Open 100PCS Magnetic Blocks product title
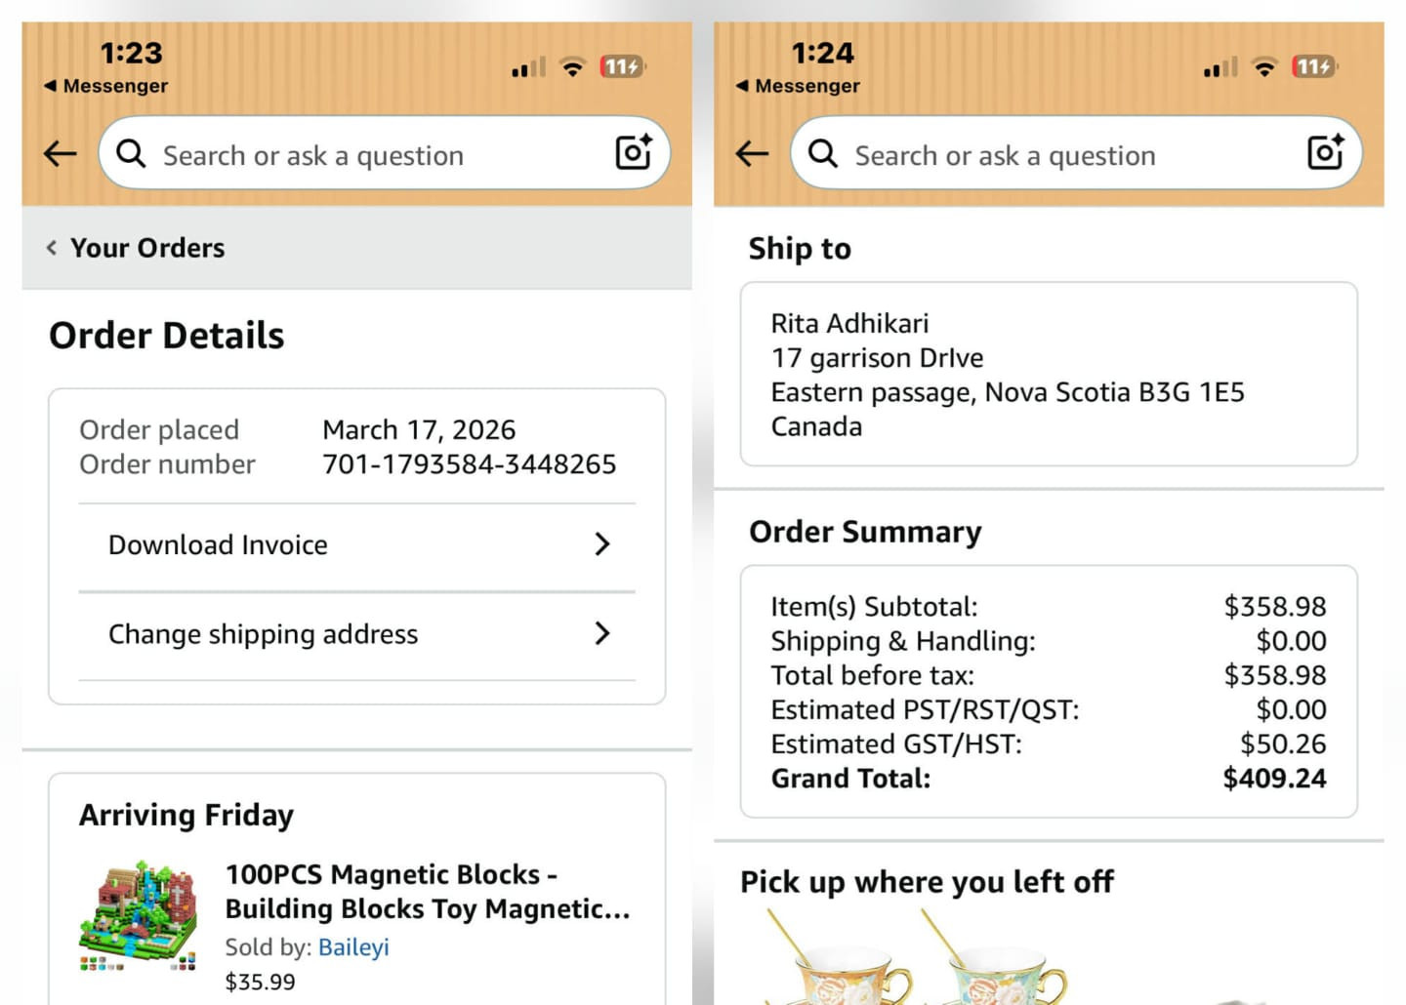 pyautogui.click(x=427, y=892)
